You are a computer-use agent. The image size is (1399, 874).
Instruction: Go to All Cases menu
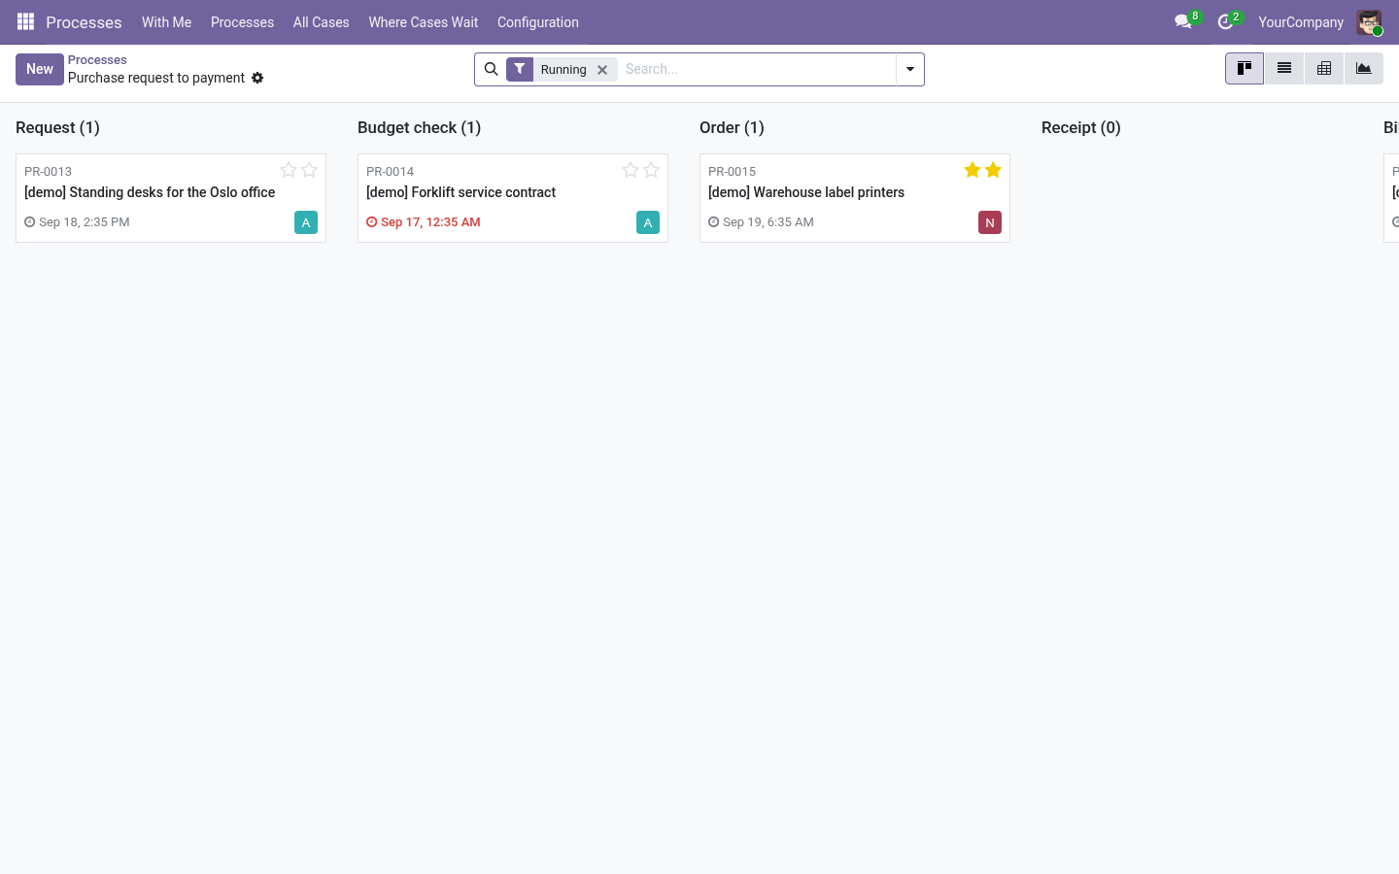pyautogui.click(x=322, y=22)
